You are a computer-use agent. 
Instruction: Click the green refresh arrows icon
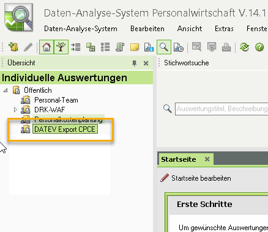tap(244, 47)
